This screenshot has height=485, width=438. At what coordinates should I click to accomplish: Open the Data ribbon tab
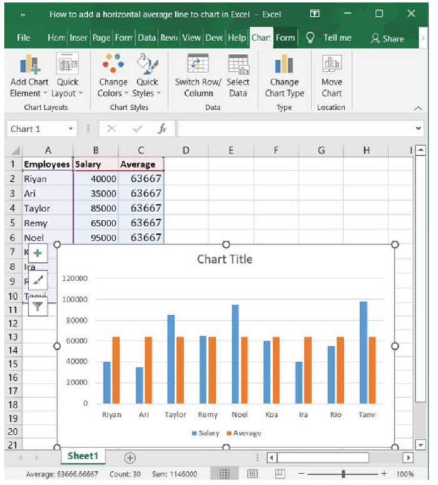pyautogui.click(x=146, y=38)
